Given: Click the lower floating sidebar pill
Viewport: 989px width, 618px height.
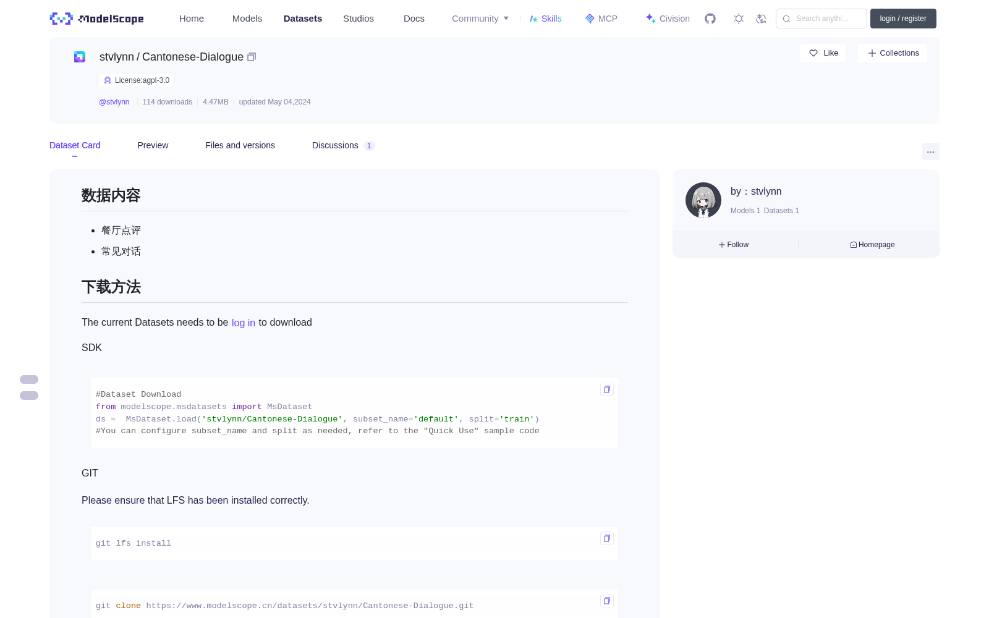Looking at the screenshot, I should (29, 396).
